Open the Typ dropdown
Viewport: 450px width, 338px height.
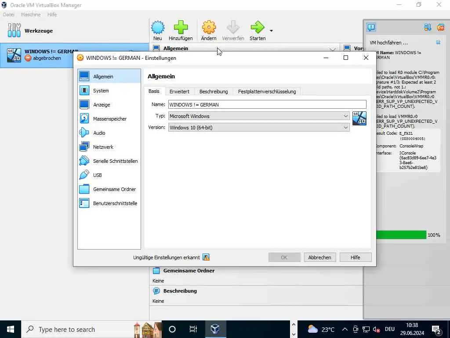[x=259, y=116]
